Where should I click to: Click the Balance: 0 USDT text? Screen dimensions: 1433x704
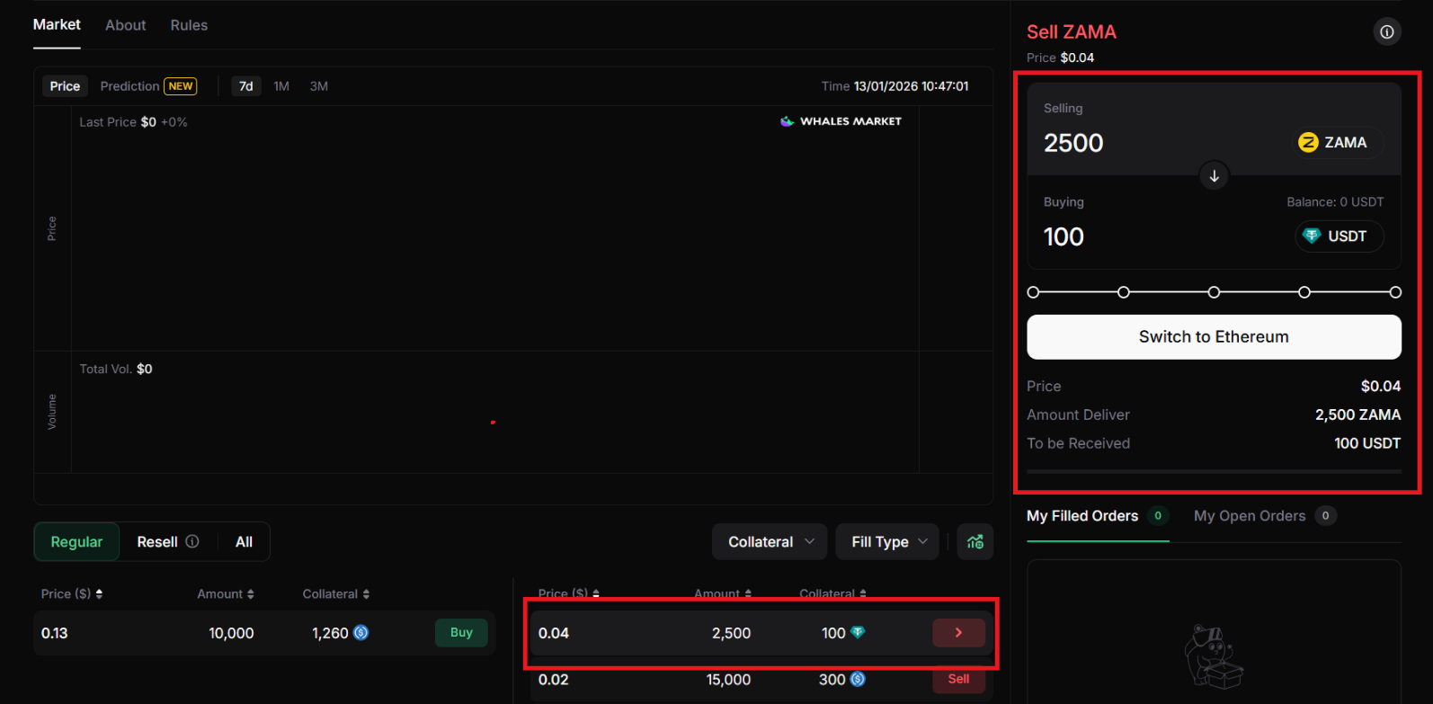[x=1335, y=202]
